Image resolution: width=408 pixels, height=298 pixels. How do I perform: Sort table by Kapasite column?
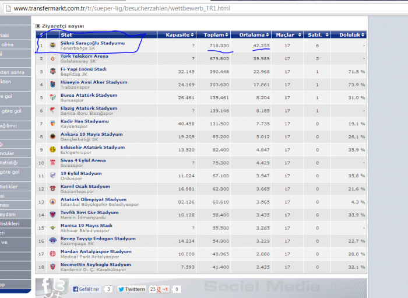point(177,34)
